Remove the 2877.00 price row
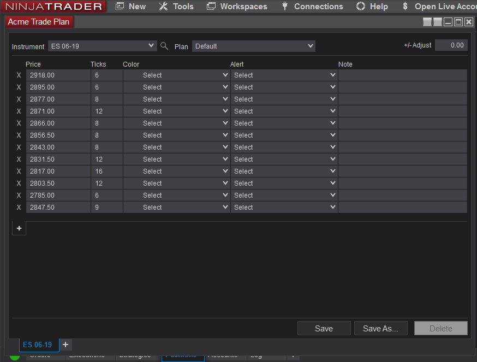Viewport: 477px width, 362px height. pos(19,99)
